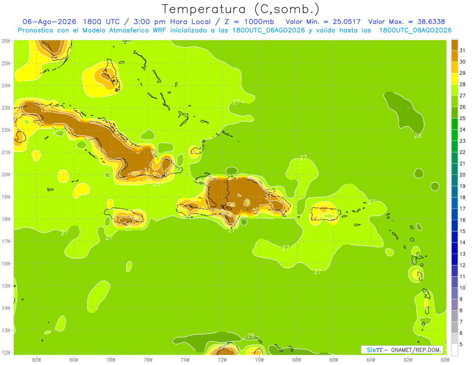Viewport: 473px width, 365px height.
Task: Pick the dark blue swatch between 14 and 15
Action: click(454, 237)
